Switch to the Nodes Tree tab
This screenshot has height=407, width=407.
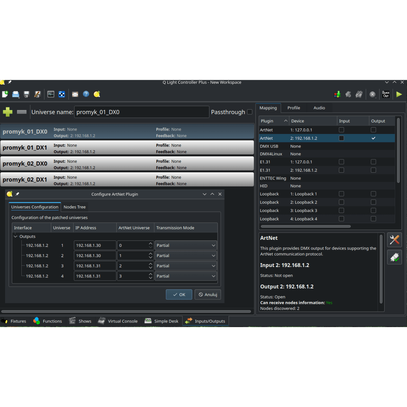coord(75,207)
